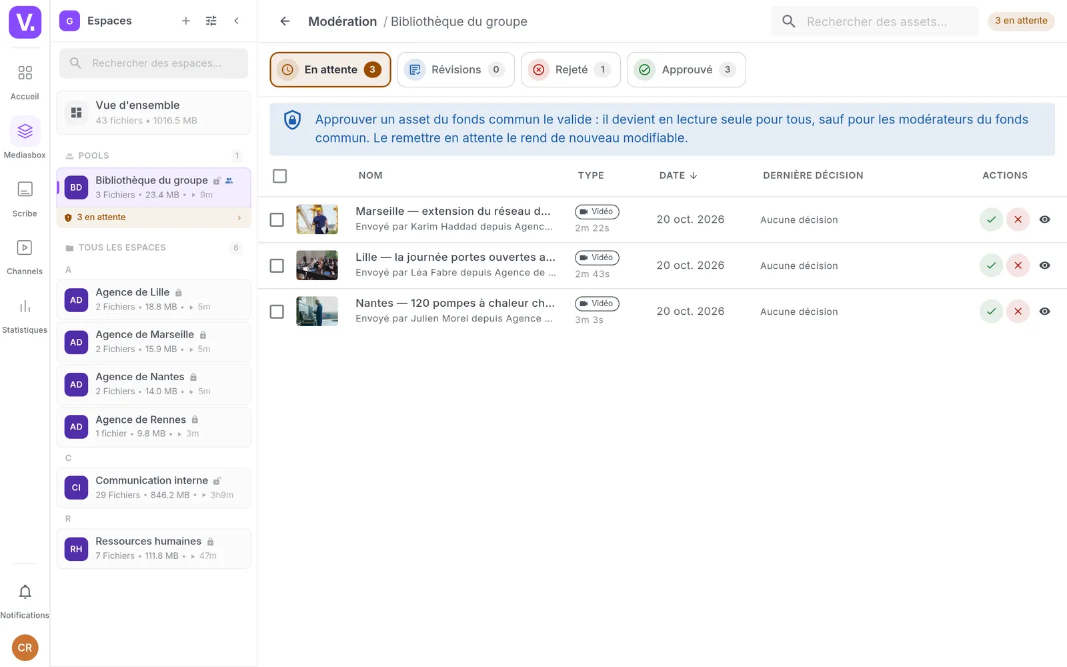Collapse the Espaces sidebar panel

pos(236,21)
